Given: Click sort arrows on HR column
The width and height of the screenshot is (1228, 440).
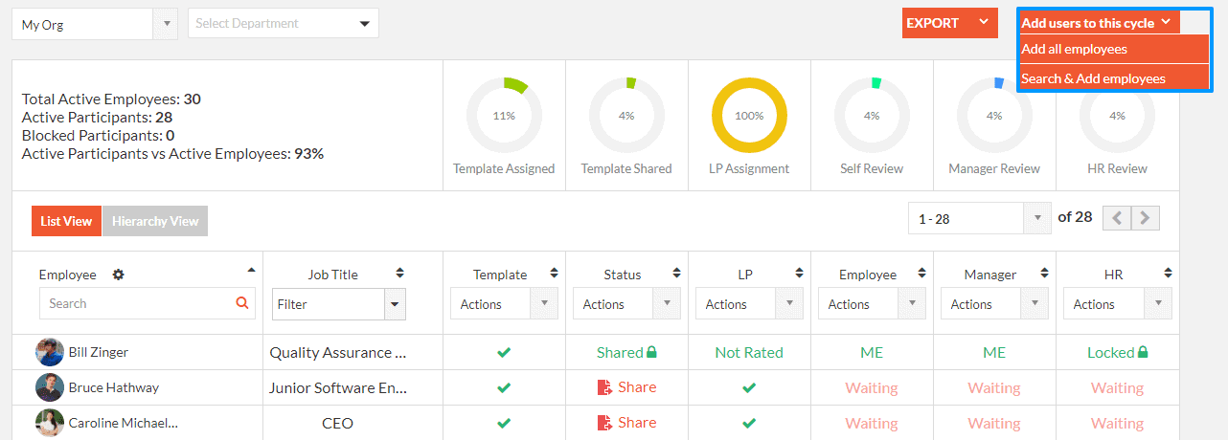Looking at the screenshot, I should tap(1167, 274).
